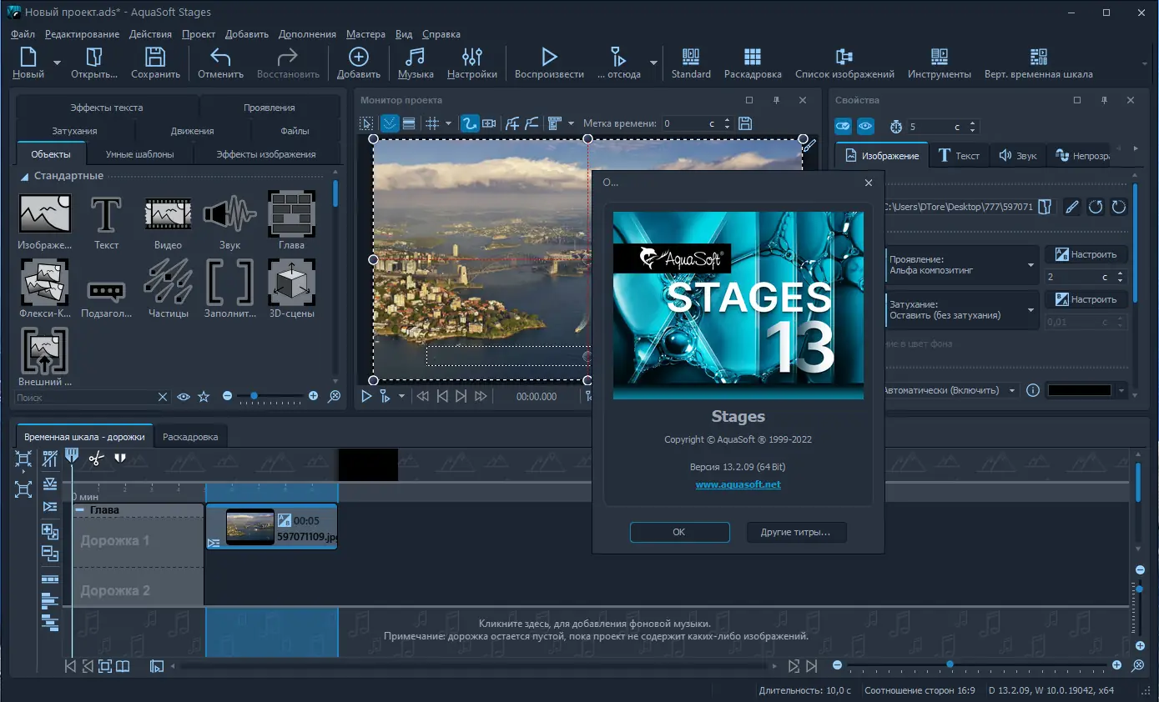
Task: Switch to the Умные шаблоны tab
Action: pos(138,154)
